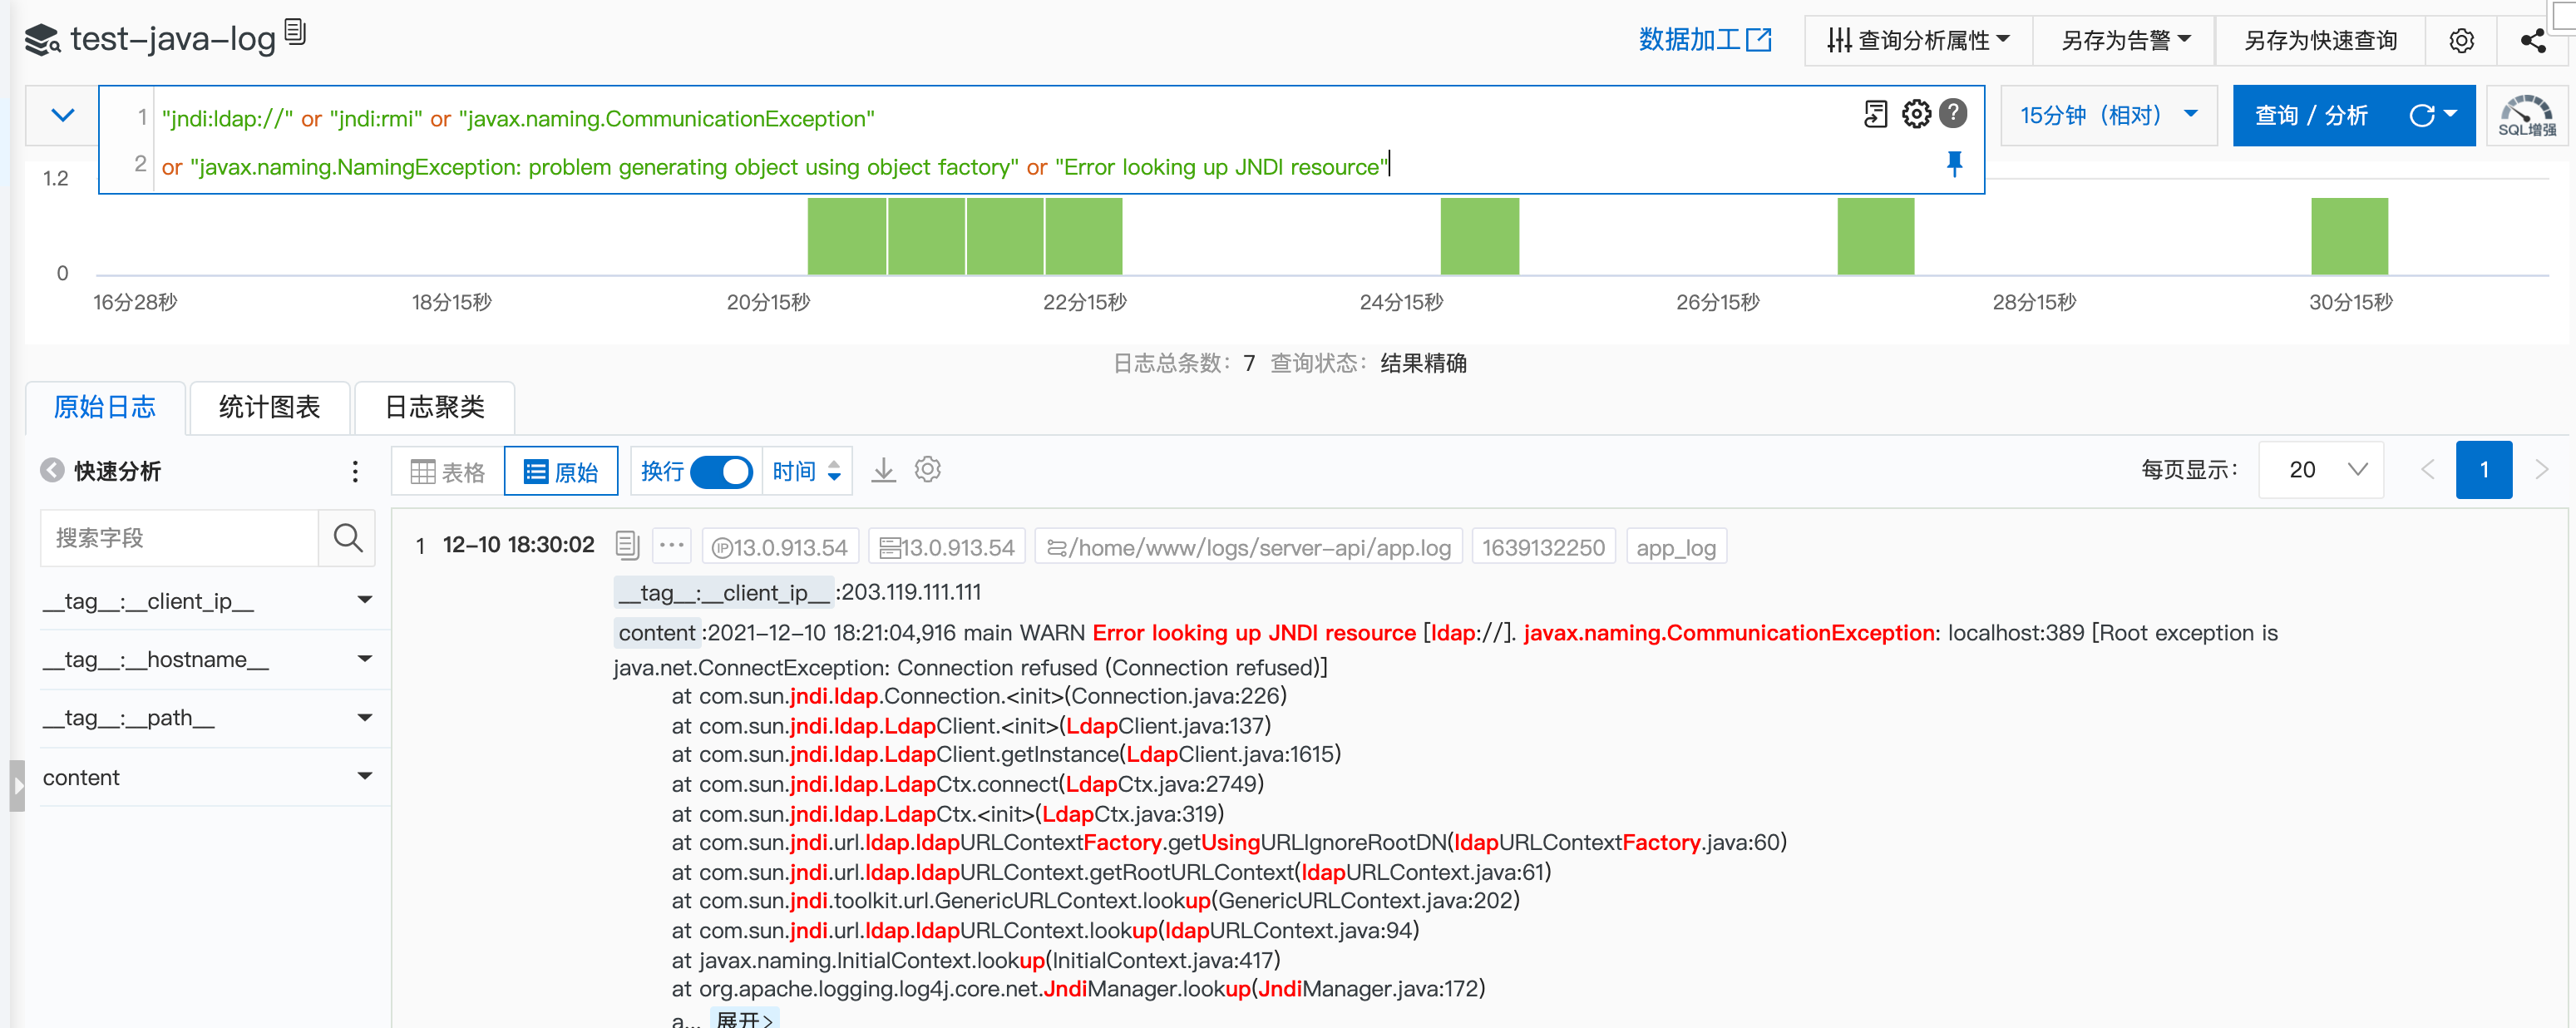2576x1028 pixels.
Task: Pin the query editor with pushpin icon
Action: pos(1954,164)
